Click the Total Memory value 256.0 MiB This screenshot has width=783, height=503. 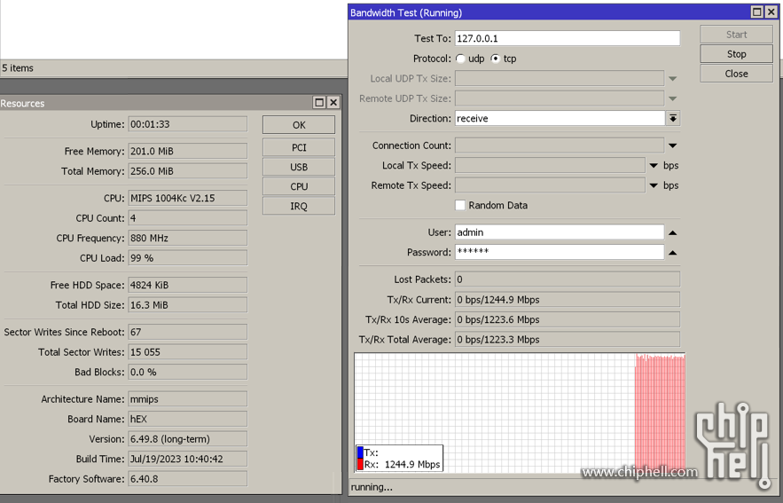point(187,171)
